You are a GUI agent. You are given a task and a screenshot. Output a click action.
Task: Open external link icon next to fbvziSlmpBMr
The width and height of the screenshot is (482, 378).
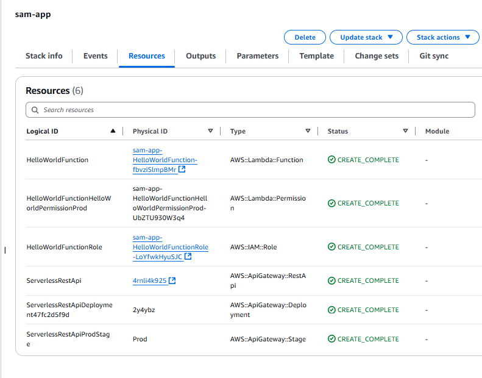pyautogui.click(x=182, y=169)
